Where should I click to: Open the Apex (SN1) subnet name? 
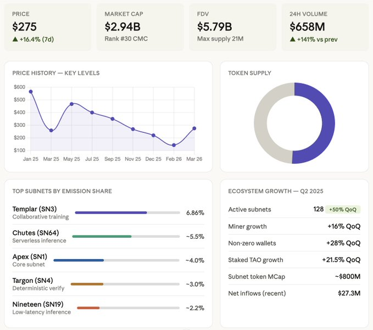tap(30, 256)
